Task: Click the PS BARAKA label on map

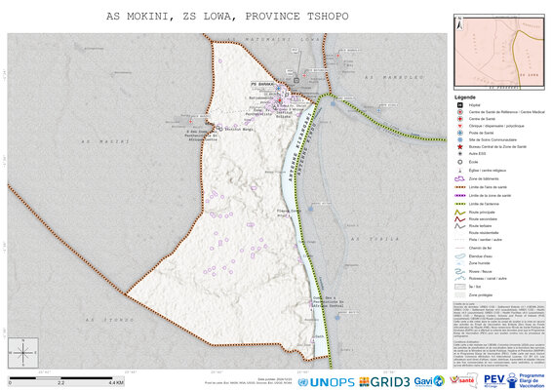Action: [x=262, y=85]
